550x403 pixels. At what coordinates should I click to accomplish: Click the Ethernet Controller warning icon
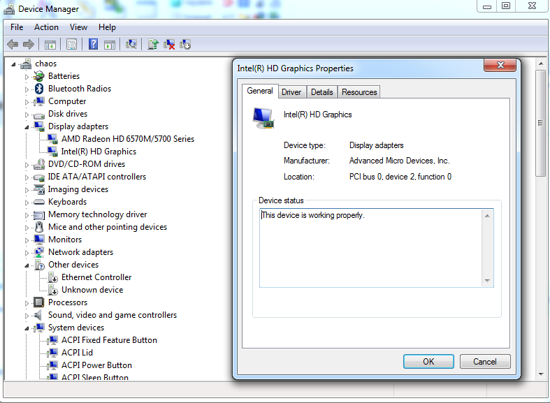[x=53, y=277]
